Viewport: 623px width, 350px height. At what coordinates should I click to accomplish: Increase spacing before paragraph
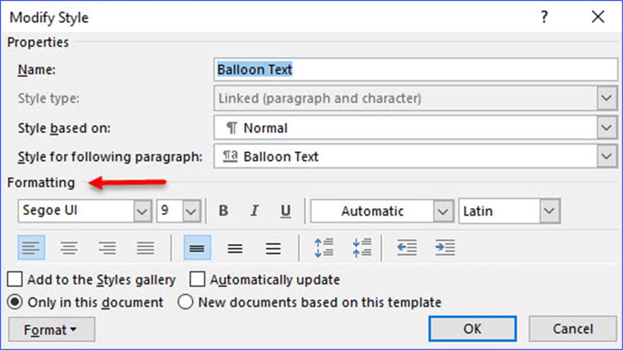[x=323, y=247]
